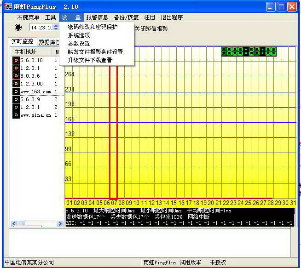The image size is (301, 268).
Task: Click the host list horizontal scrollbar thumb
Action: pyautogui.click(x=23, y=223)
